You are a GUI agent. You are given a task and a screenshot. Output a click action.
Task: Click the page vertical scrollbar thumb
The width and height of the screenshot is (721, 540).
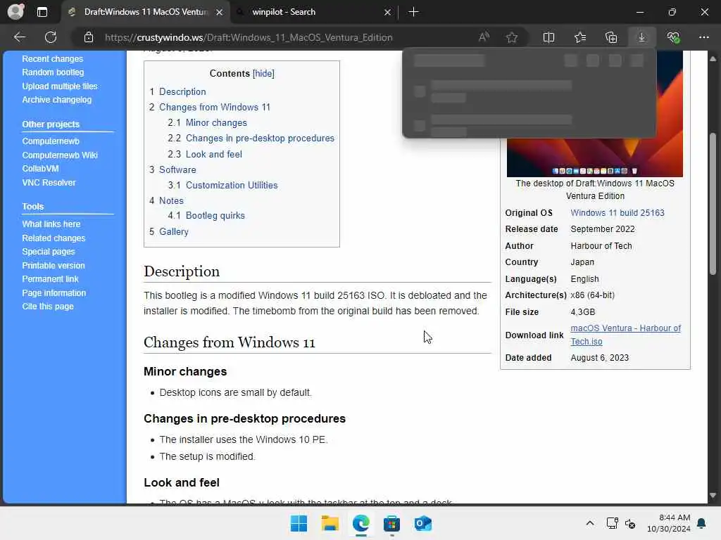click(713, 203)
